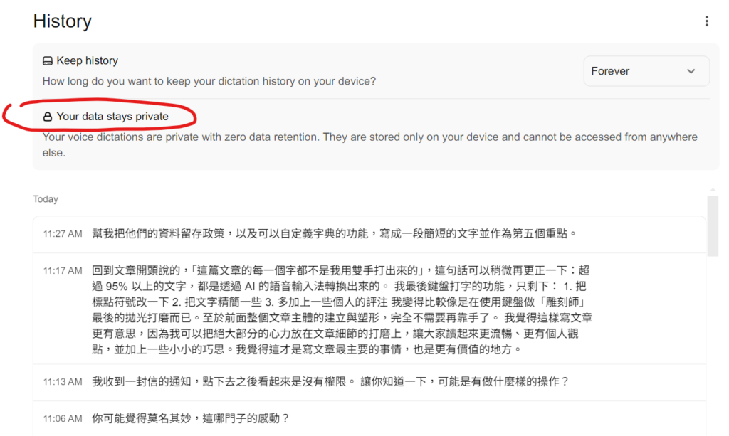Click the zero data retention description text
This screenshot has height=436, width=729.
coord(370,145)
